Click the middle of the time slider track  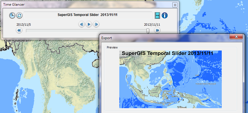click(x=87, y=31)
